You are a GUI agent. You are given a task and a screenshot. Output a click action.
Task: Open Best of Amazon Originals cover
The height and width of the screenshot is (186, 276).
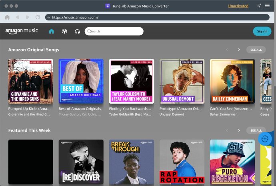[81, 81]
